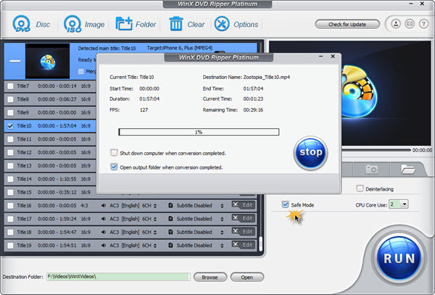
Task: Click the preview playback seek bar
Action: pos(376,150)
